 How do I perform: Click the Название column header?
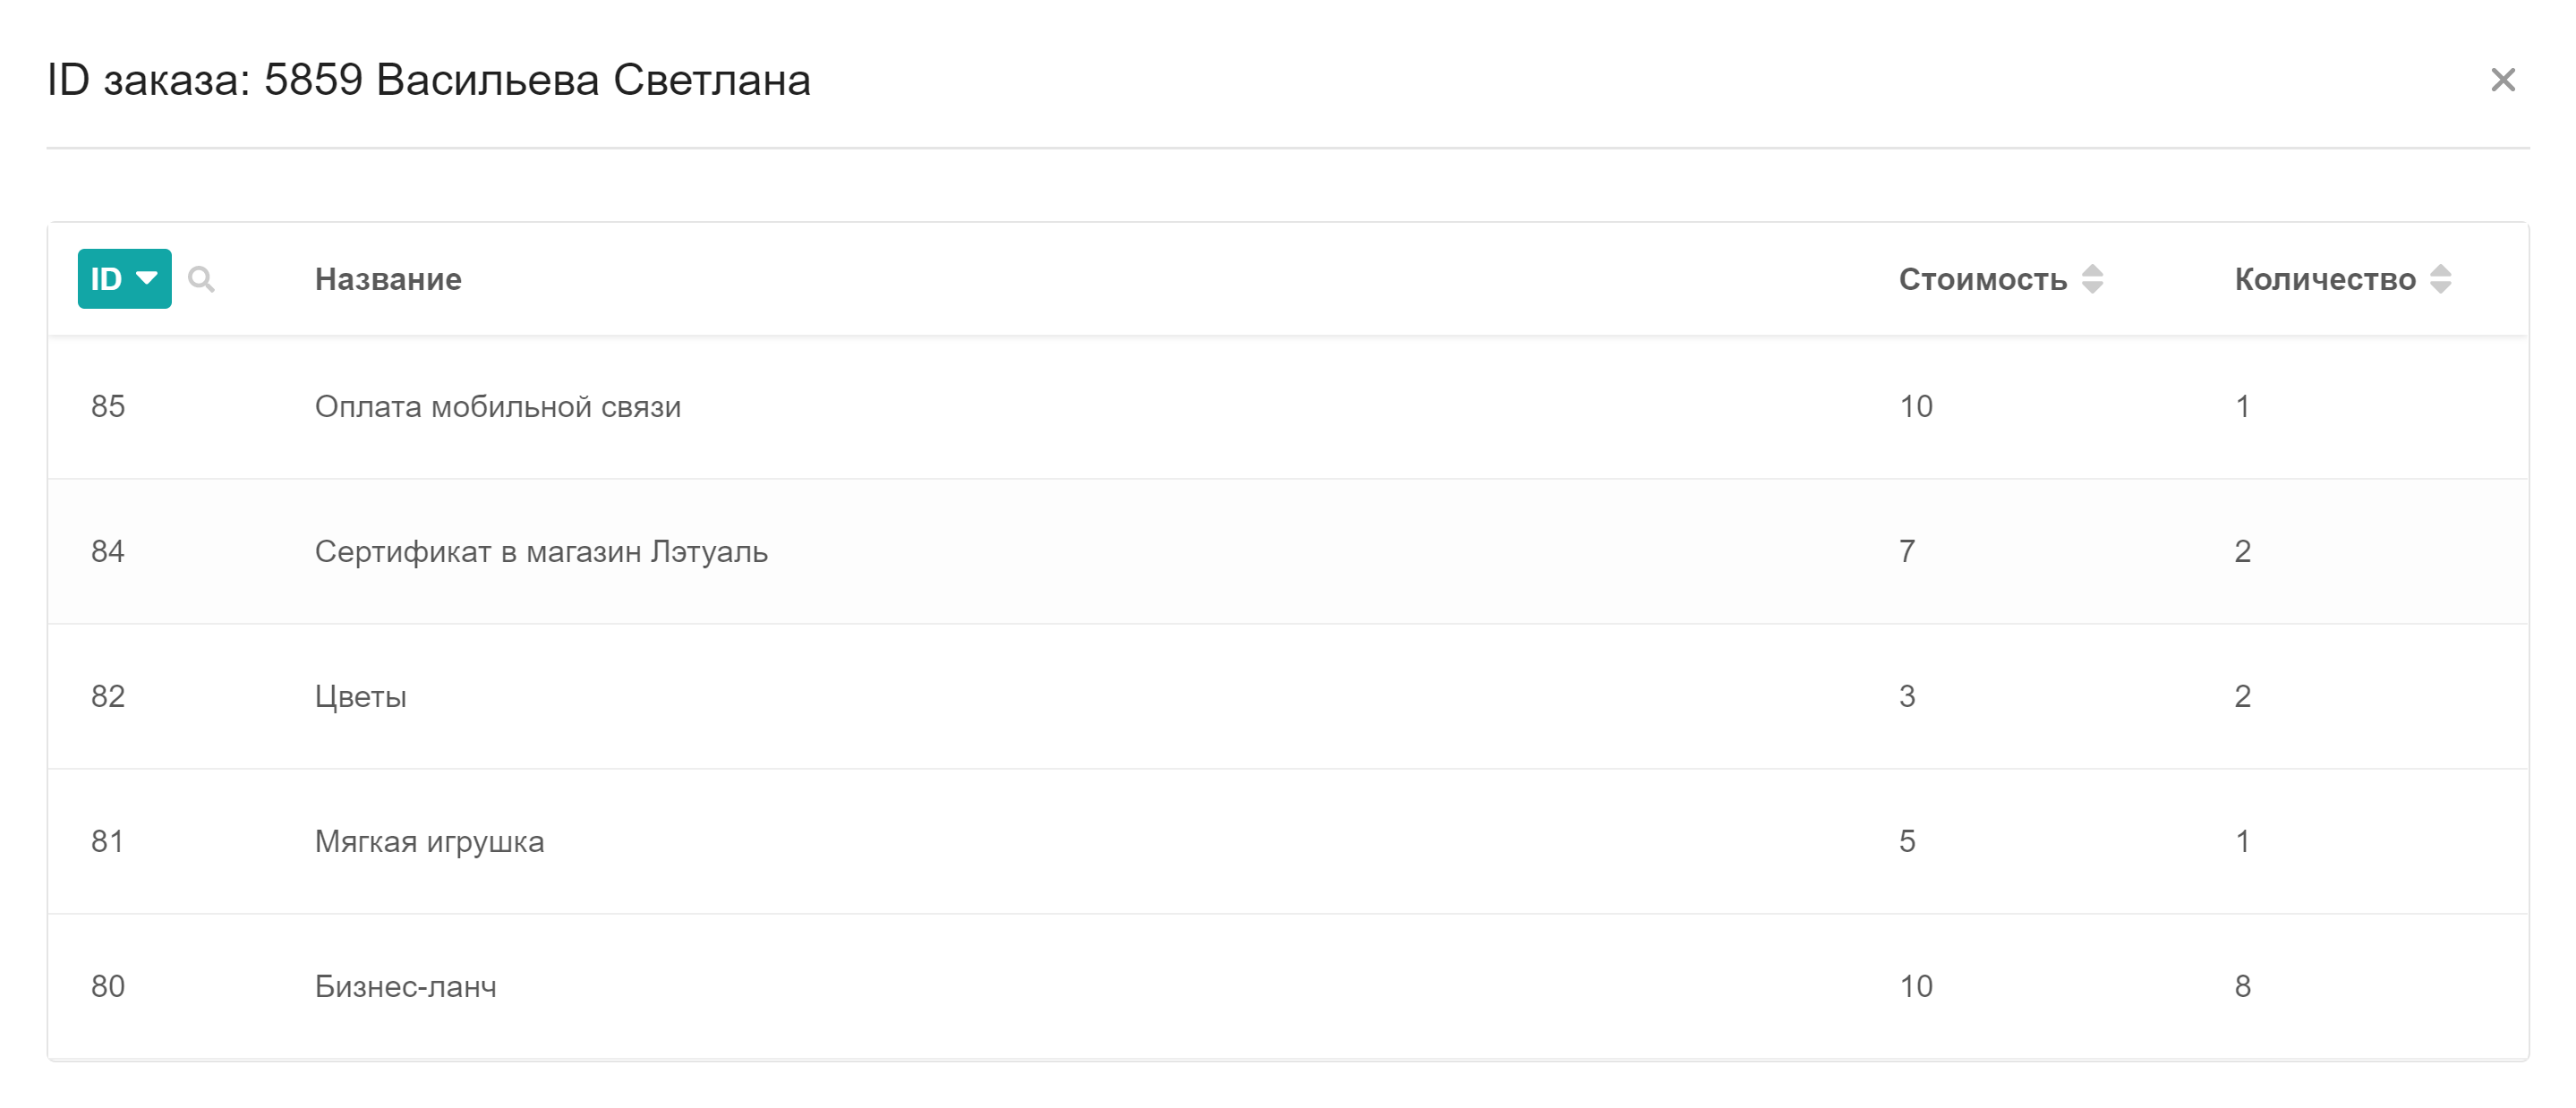click(388, 279)
